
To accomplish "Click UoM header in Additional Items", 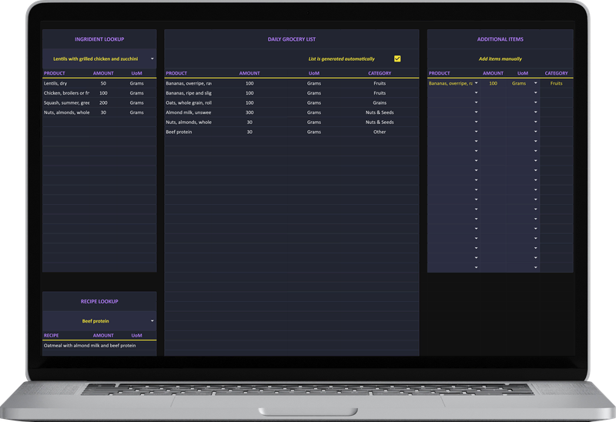I will coord(523,73).
